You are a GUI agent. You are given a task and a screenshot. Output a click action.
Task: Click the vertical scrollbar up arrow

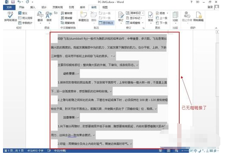217,32
